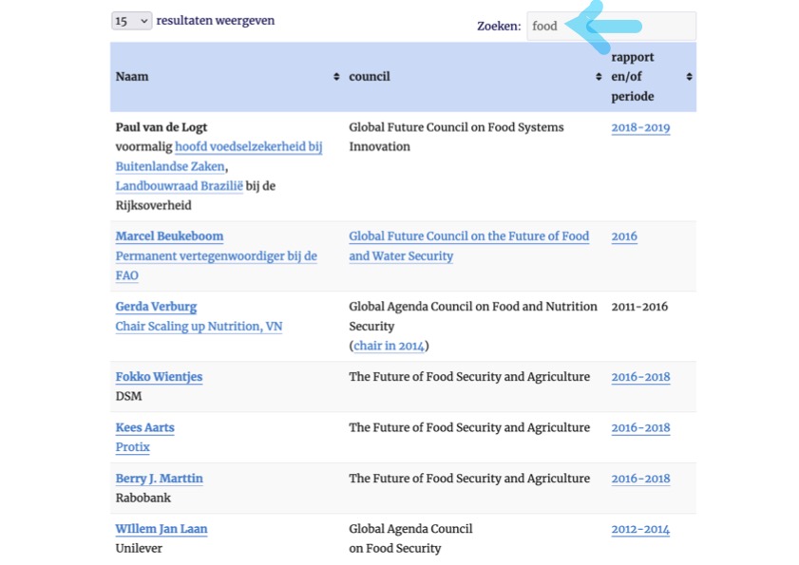The image size is (799, 565).
Task: Open hoofd voedselzekerheid bij Buitenlandse Zaken link
Action: pos(219,157)
